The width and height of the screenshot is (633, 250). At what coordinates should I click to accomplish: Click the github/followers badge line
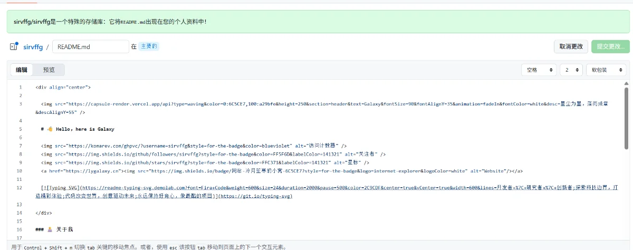point(213,154)
